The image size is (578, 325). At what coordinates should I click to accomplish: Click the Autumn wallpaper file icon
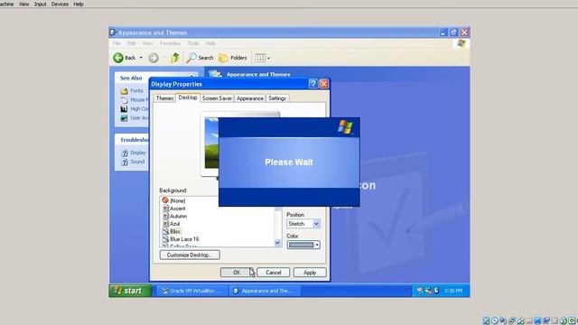point(165,216)
